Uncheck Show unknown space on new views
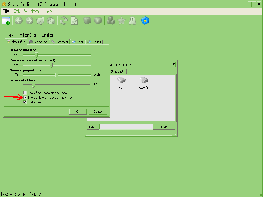This screenshot has height=197, width=263. [25, 98]
